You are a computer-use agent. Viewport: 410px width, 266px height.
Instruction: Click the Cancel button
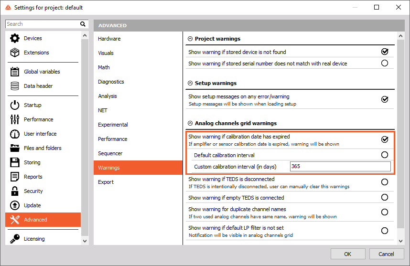click(387, 254)
